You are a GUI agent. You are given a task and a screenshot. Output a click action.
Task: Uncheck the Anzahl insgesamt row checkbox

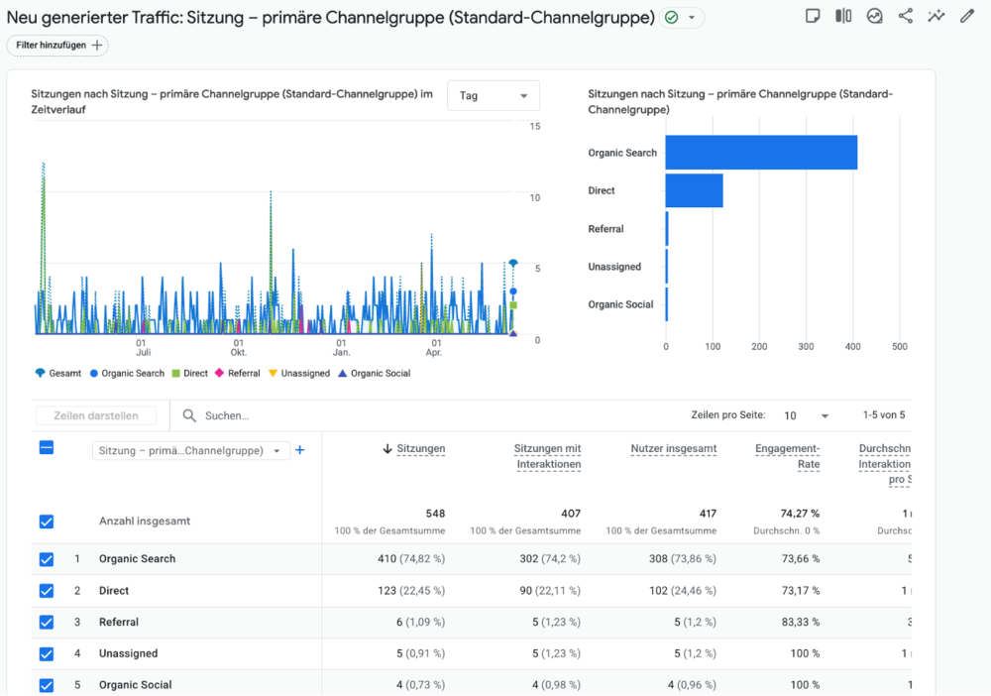[47, 522]
